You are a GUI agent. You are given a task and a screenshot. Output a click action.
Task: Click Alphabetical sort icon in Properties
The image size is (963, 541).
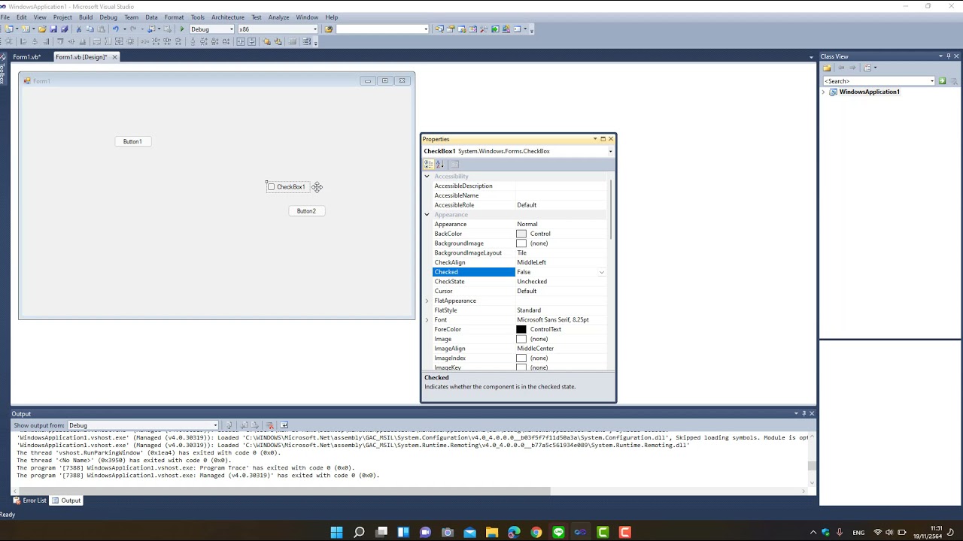[x=440, y=164]
